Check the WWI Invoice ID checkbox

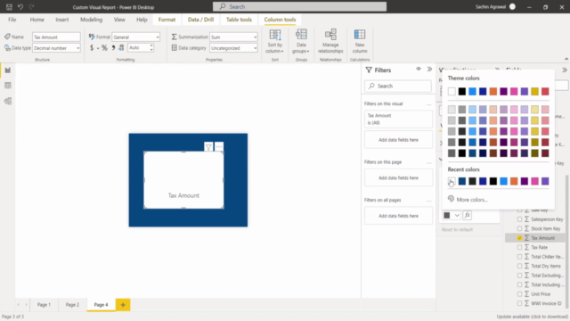(519, 303)
